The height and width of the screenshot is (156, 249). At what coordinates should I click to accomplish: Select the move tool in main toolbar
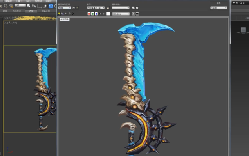[x=51, y=6]
